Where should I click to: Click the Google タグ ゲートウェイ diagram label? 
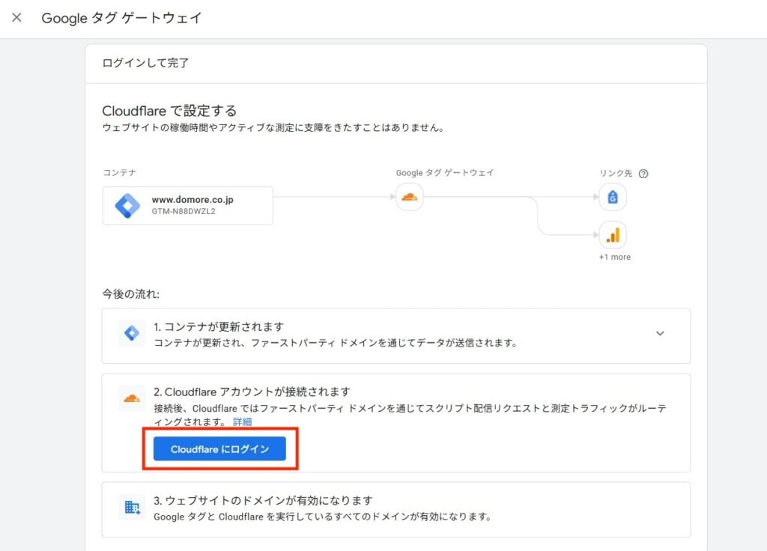tap(445, 173)
